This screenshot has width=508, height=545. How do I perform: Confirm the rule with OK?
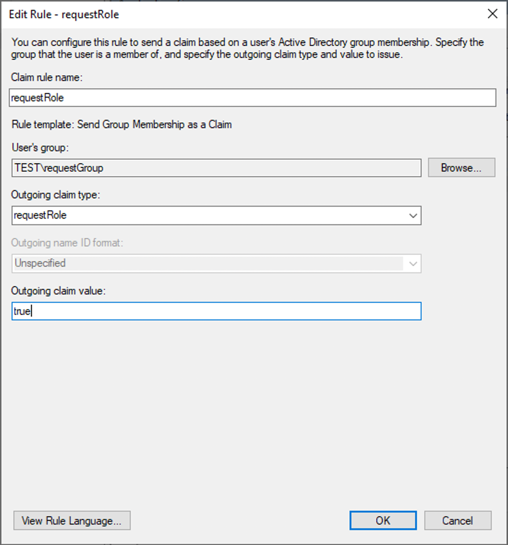[x=383, y=521]
